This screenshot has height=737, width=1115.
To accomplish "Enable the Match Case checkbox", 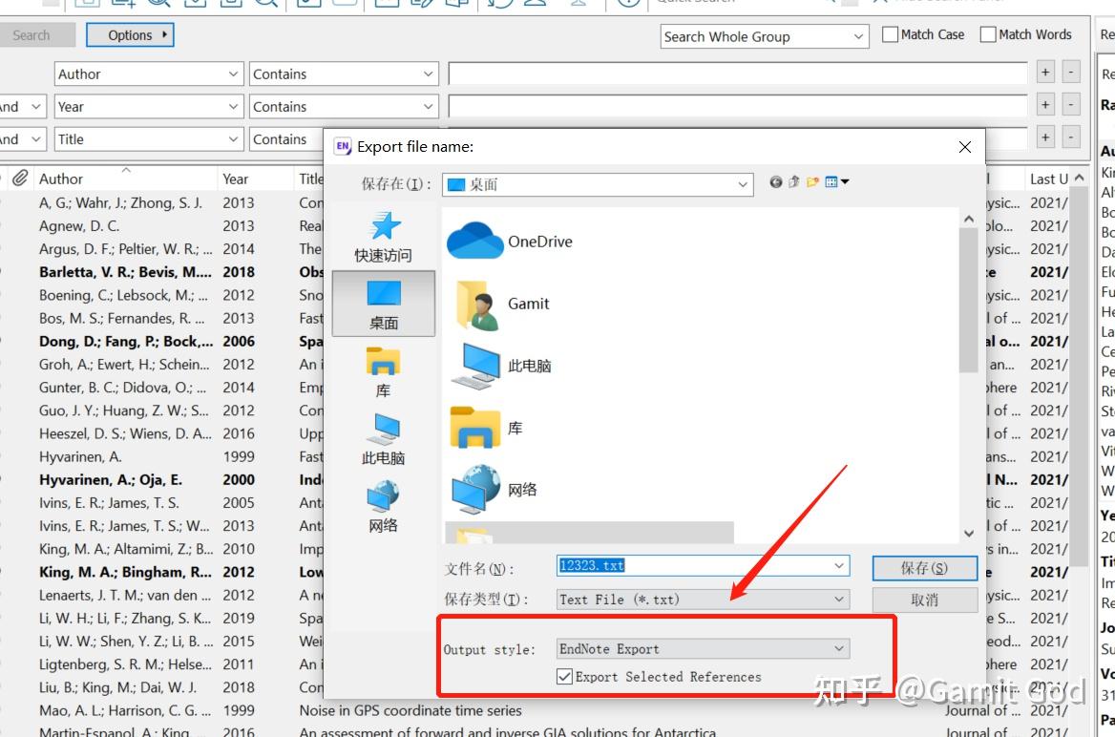I will (x=890, y=33).
